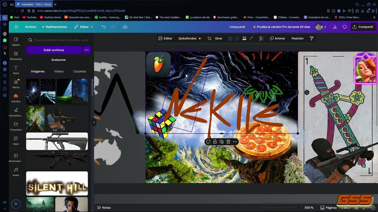Click the Animar button
This screenshot has height=212, width=378.
(x=278, y=38)
